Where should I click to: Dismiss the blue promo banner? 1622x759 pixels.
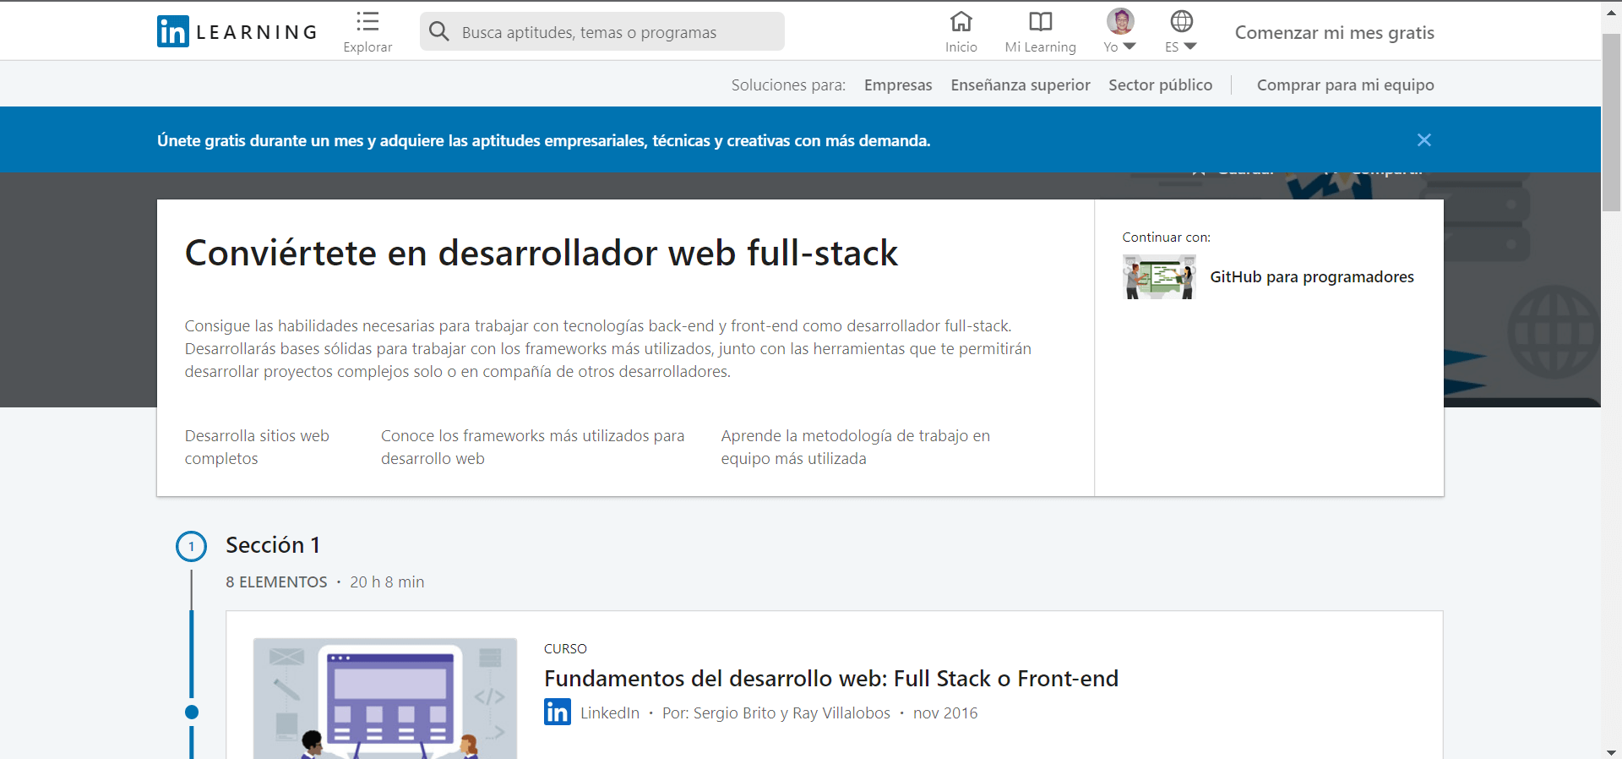point(1424,140)
